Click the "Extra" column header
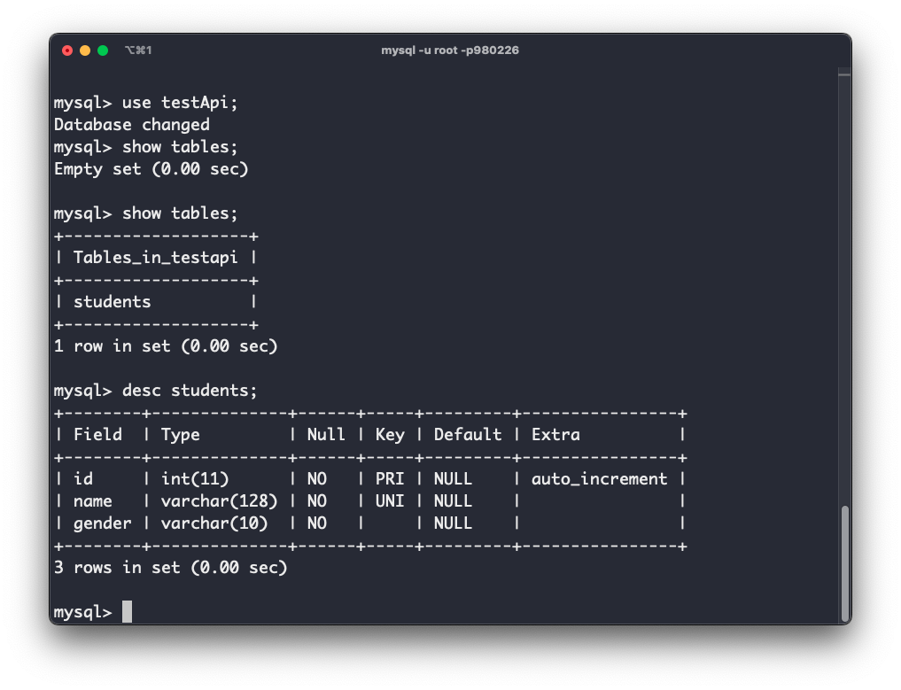The image size is (901, 690). coord(555,435)
